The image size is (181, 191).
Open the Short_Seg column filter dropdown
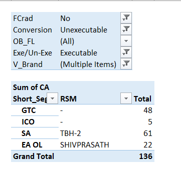tap(53, 98)
